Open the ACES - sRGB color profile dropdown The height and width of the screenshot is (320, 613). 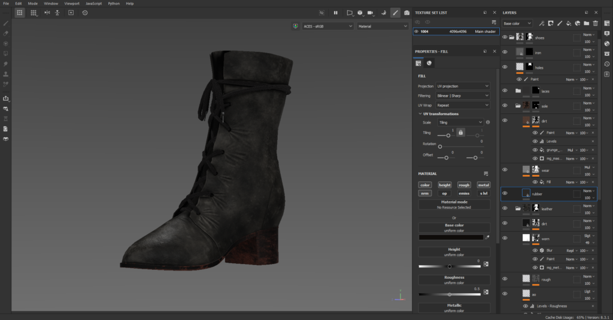327,26
